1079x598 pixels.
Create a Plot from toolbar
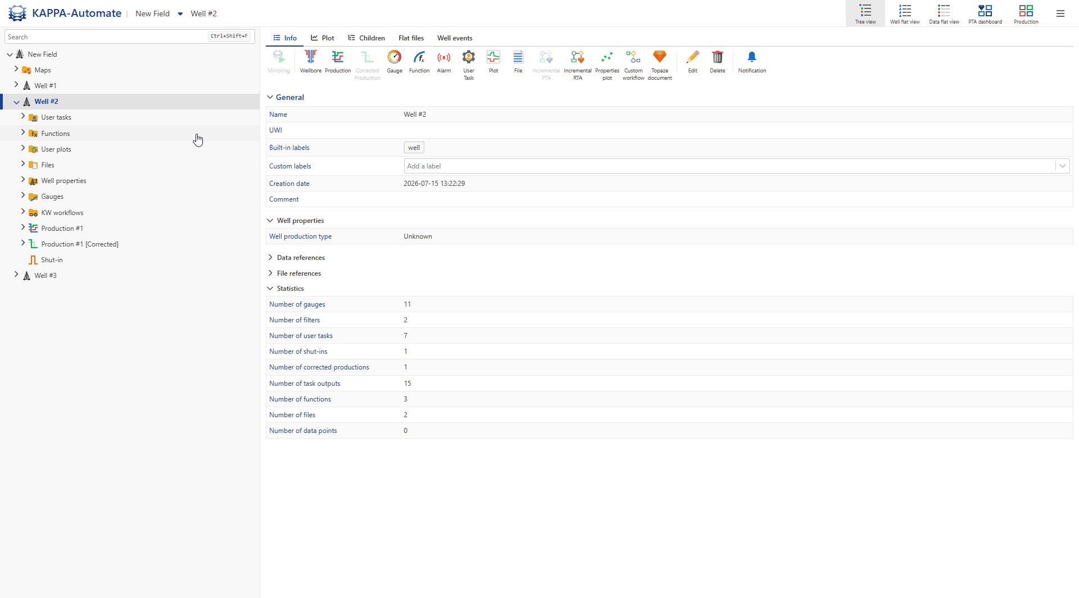(x=493, y=62)
